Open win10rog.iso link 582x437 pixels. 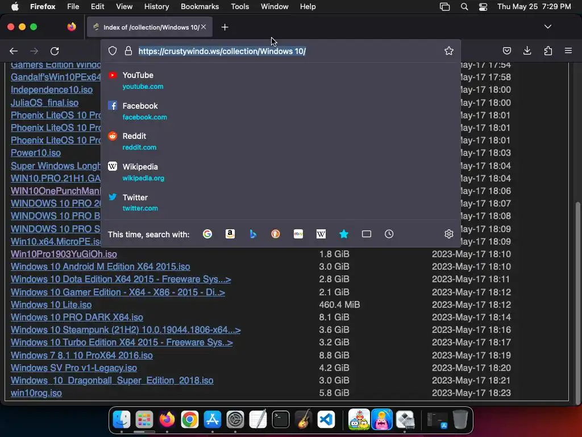pos(36,393)
